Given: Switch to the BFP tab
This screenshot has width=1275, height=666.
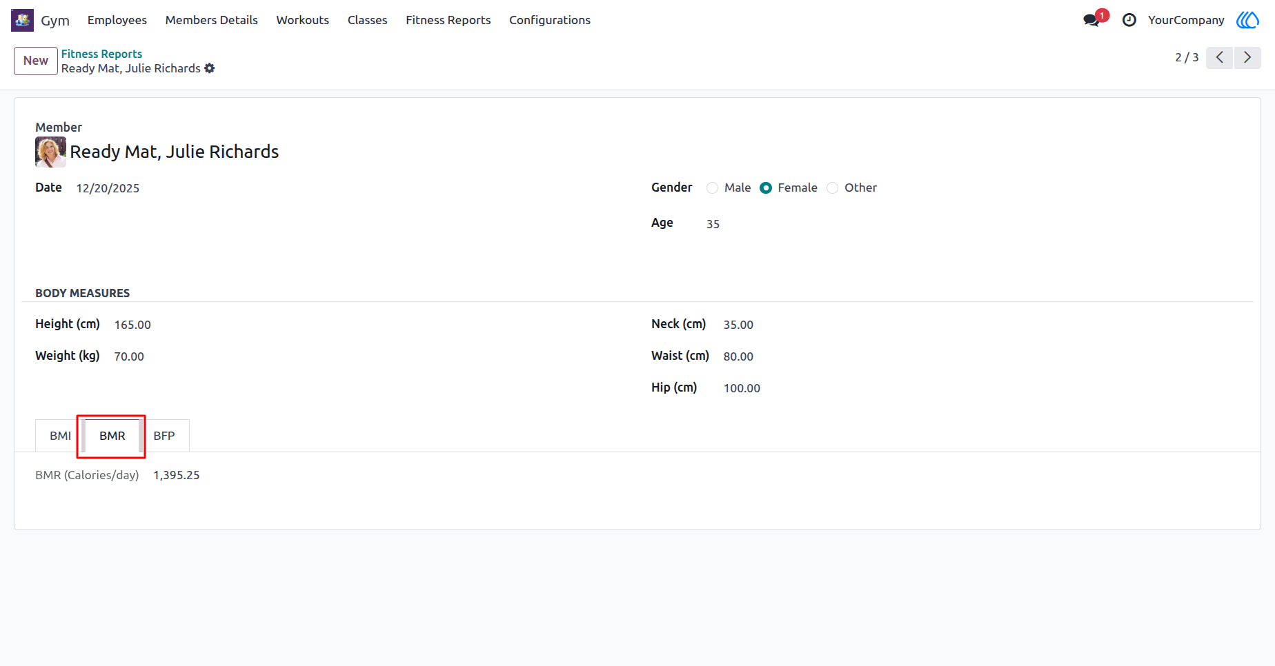Looking at the screenshot, I should point(164,436).
